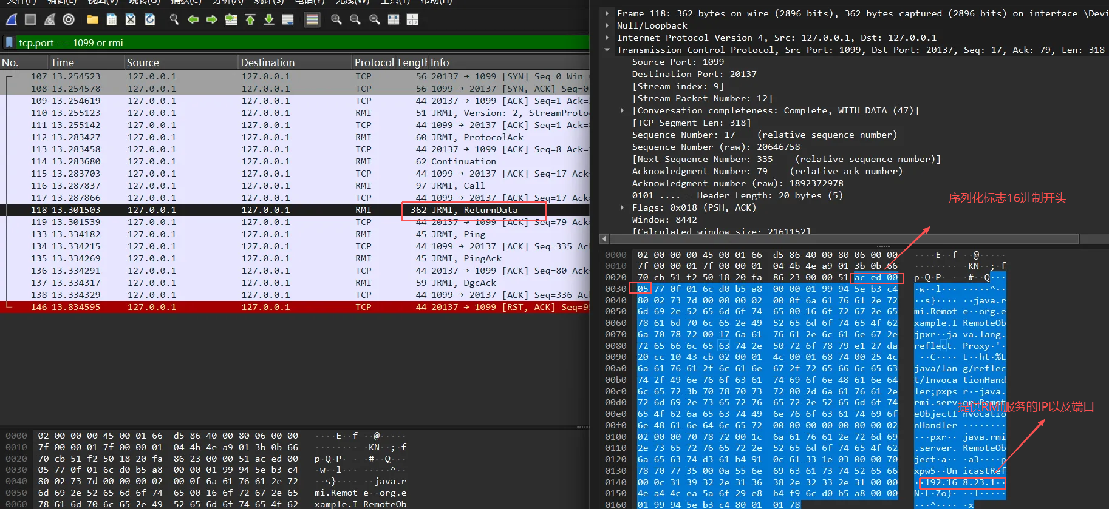The image size is (1109, 509).
Task: Sort packets by the Protocol column
Action: [x=374, y=62]
